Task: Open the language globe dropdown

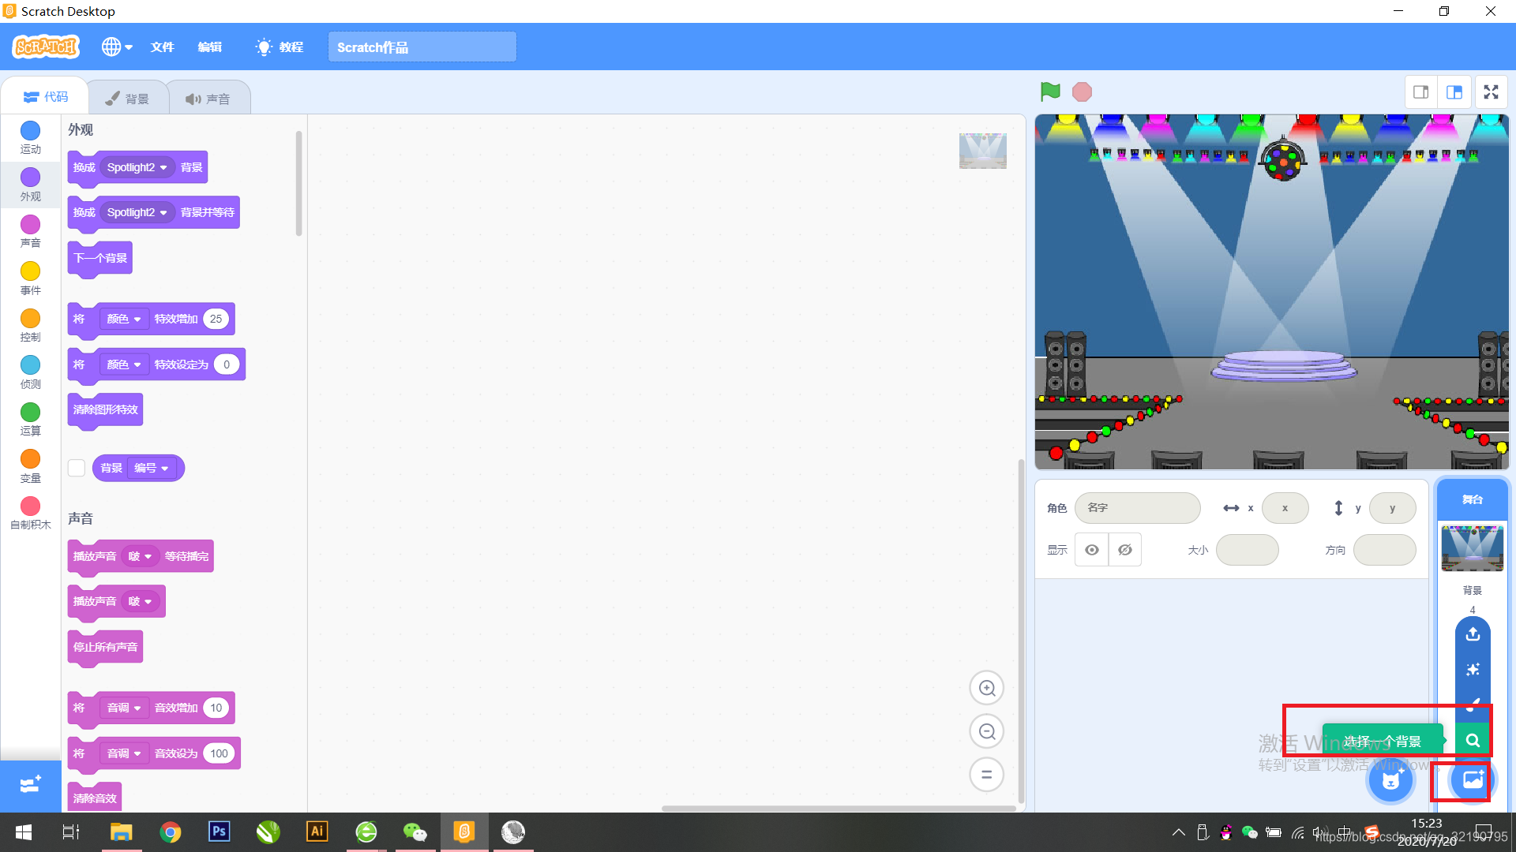Action: coord(117,47)
